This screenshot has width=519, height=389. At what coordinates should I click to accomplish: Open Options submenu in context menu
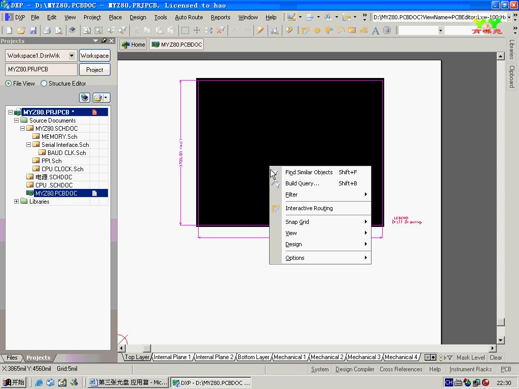320,258
